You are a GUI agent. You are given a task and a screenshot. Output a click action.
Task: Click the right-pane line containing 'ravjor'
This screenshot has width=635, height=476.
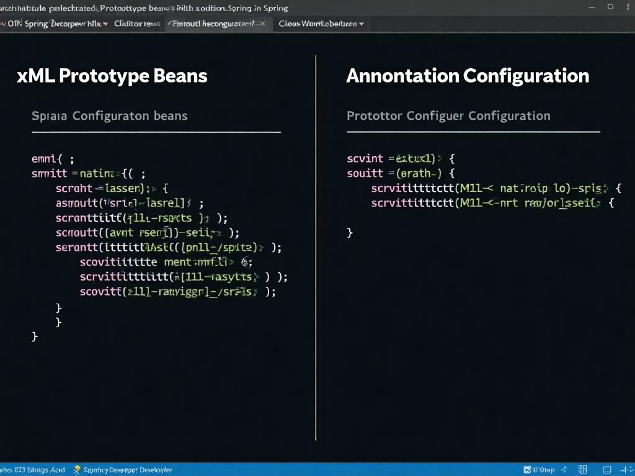point(493,203)
